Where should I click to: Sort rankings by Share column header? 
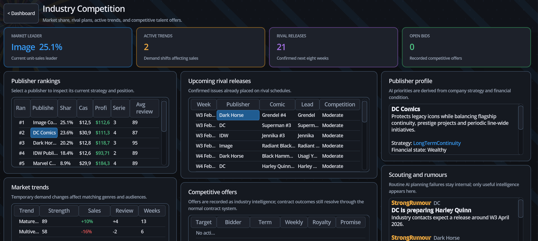click(67, 108)
